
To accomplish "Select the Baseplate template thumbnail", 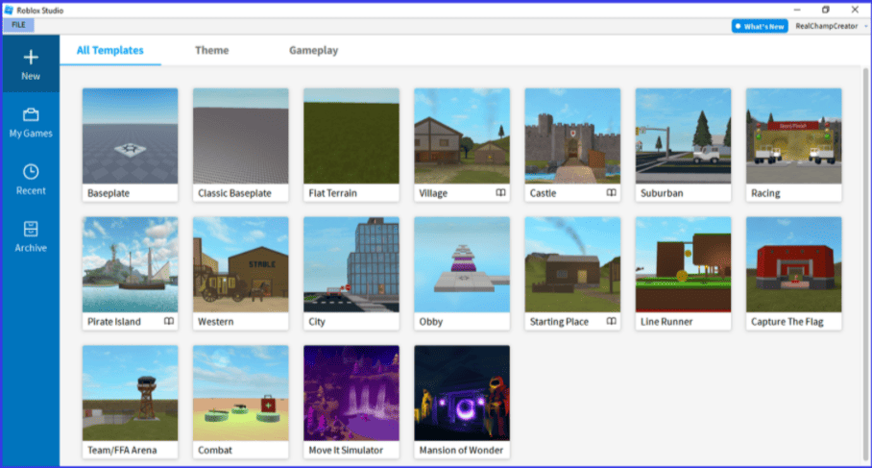I will click(x=131, y=135).
